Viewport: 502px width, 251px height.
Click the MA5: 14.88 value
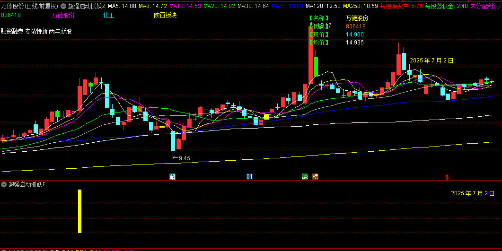[122, 6]
